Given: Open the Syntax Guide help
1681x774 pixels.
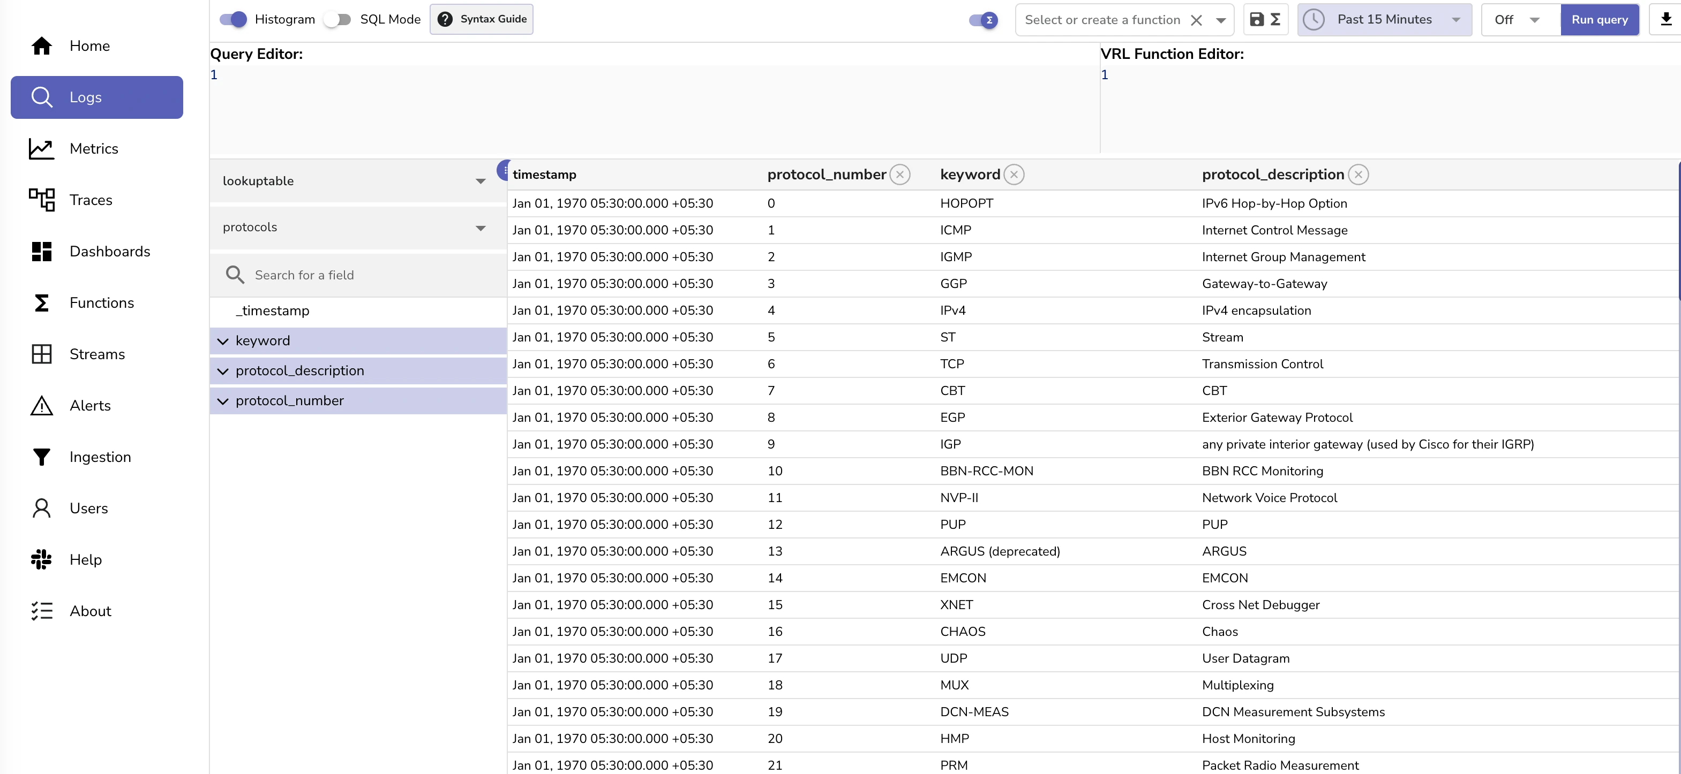Looking at the screenshot, I should pyautogui.click(x=482, y=20).
